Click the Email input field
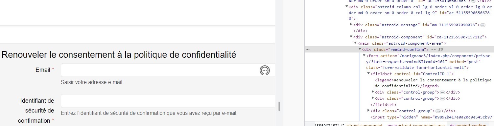Screen dimensions: 494x126 pos(168,70)
